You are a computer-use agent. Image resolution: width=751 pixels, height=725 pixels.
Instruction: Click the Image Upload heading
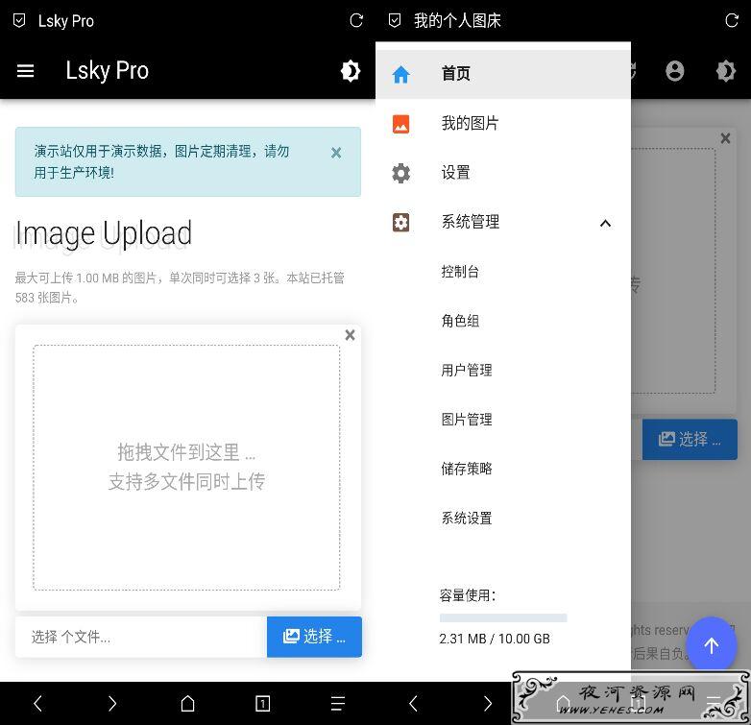click(104, 233)
